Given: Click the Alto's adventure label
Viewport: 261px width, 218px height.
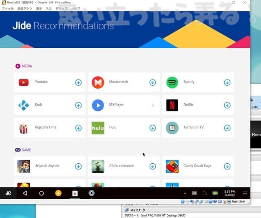Looking at the screenshot, I should pyautogui.click(x=122, y=166).
